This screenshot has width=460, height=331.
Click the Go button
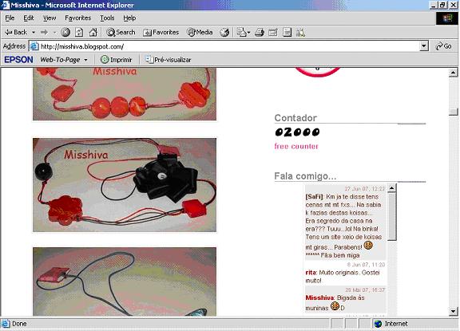click(x=443, y=46)
